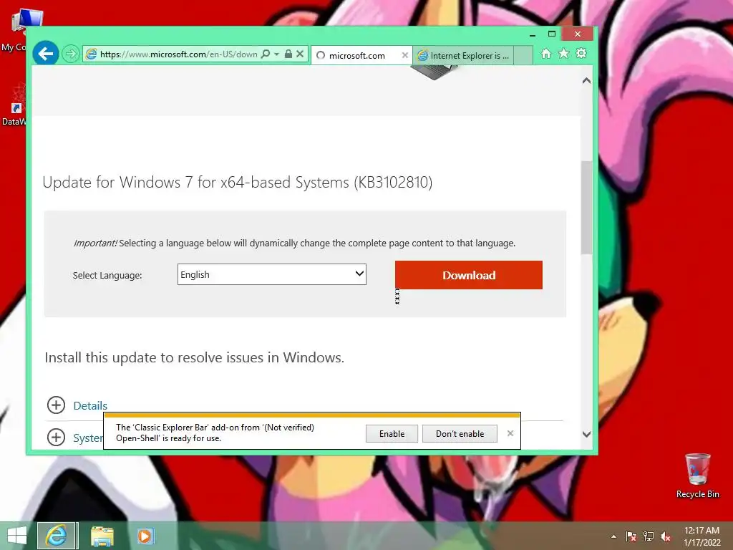Screen dimensions: 733x550
Task: Click the security lock icon
Action: 288,54
